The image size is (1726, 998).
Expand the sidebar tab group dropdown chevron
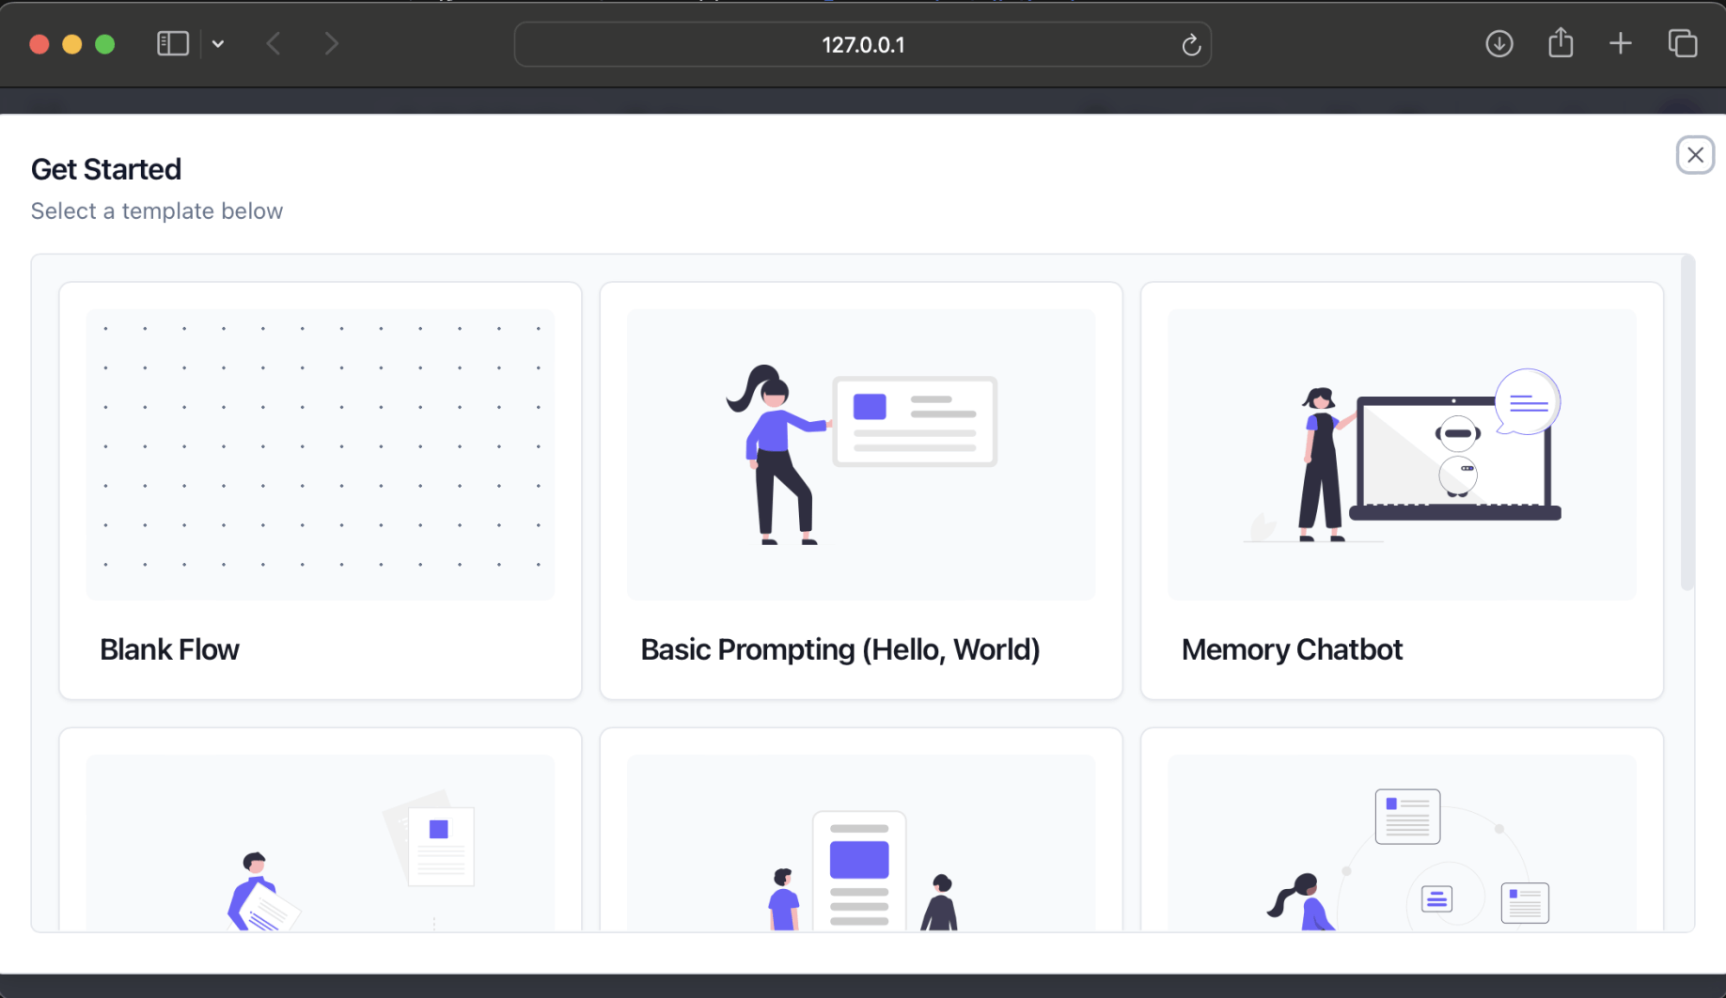[218, 44]
